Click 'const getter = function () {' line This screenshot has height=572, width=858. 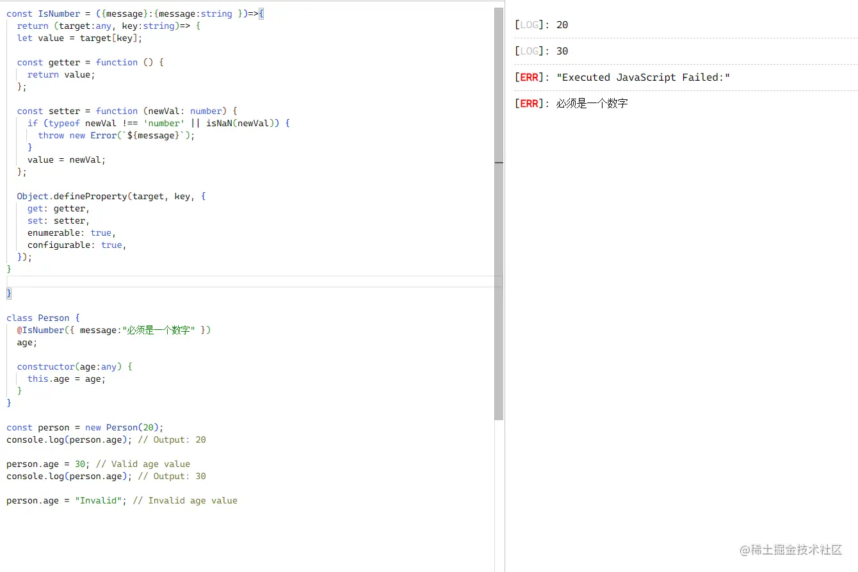(x=90, y=62)
